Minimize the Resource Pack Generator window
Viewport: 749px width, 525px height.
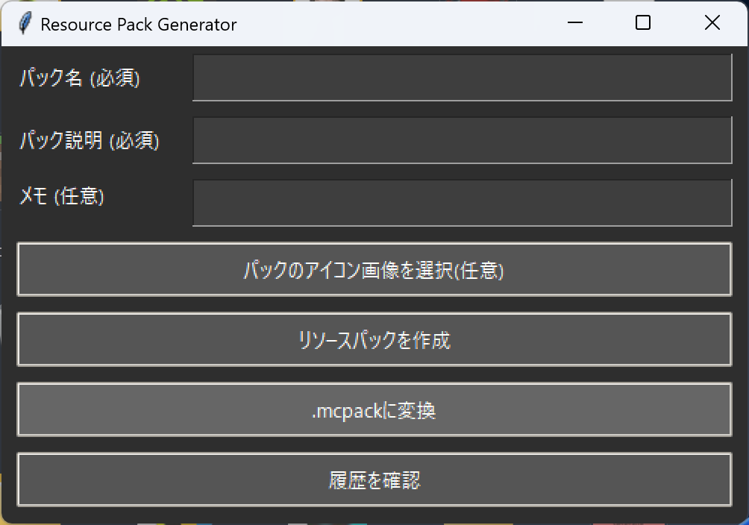[574, 24]
